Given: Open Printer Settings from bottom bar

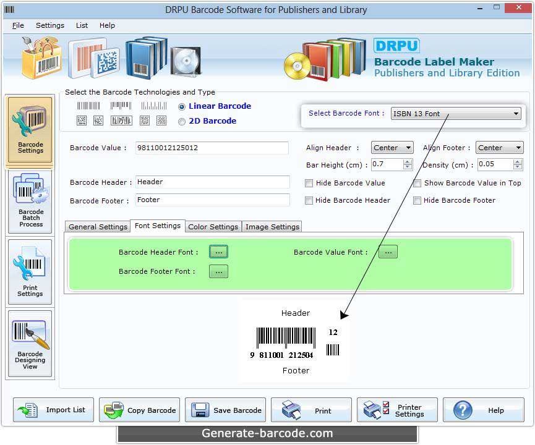Looking at the screenshot, I should (x=398, y=410).
